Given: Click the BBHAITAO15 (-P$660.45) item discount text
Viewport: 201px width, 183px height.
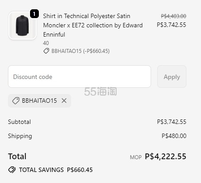Looking at the screenshot, I should (80, 51).
